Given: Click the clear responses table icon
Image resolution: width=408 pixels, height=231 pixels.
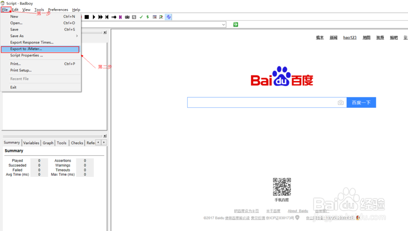Looking at the screenshot, I should coord(155,17).
